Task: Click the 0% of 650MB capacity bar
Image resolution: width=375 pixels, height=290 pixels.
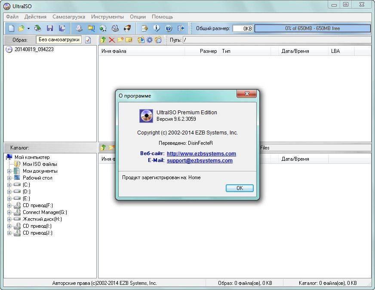Action: [313, 28]
